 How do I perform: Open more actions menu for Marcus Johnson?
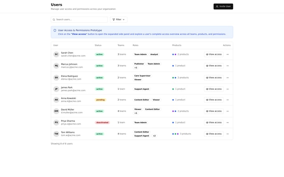pos(228,66)
